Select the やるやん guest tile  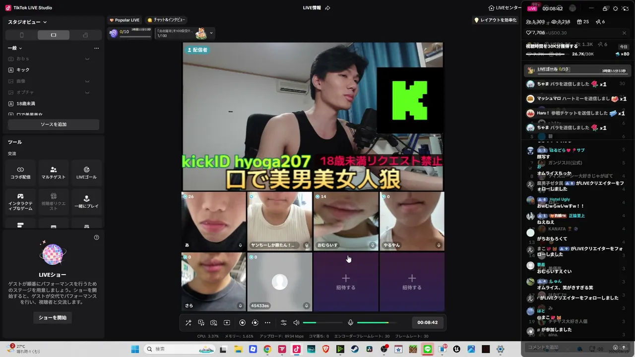pos(412,221)
